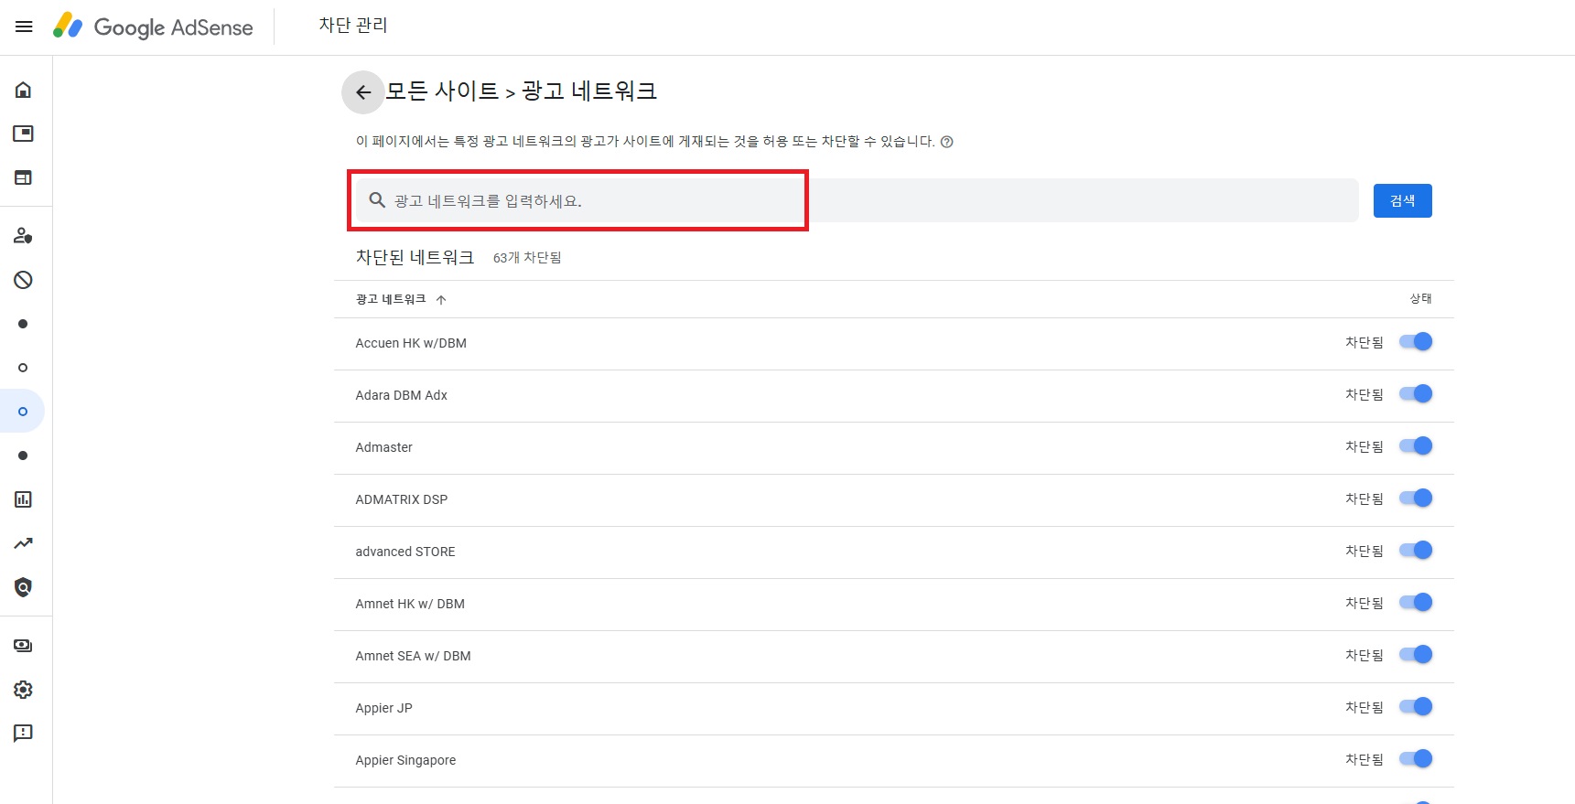The height and width of the screenshot is (804, 1575).
Task: Open Blocking controls circle-slash icon
Action: [23, 280]
